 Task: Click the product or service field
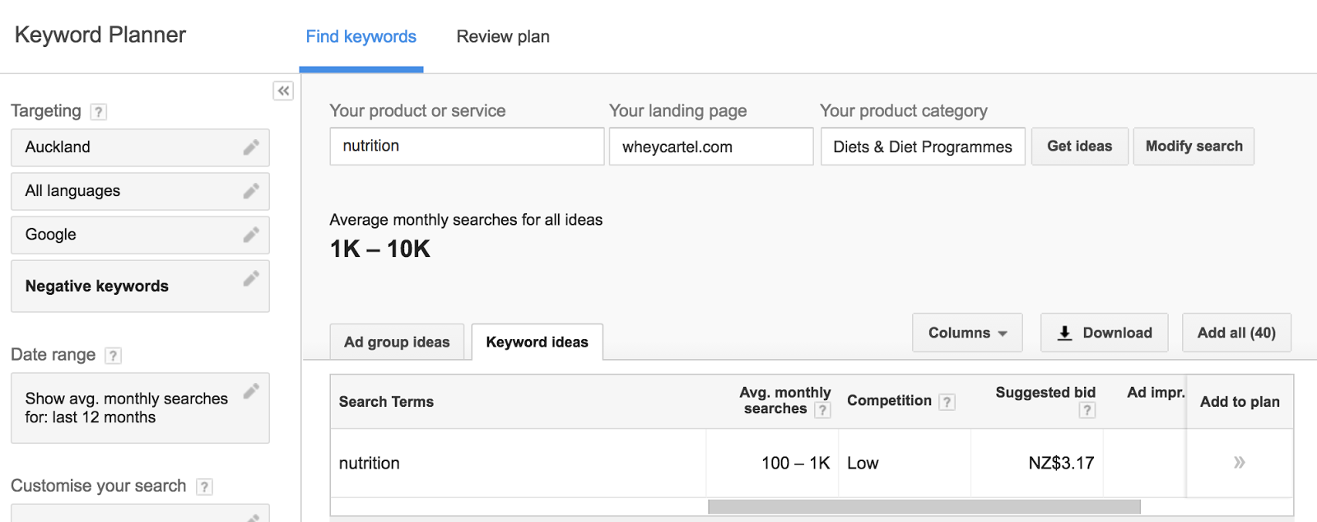pyautogui.click(x=467, y=147)
